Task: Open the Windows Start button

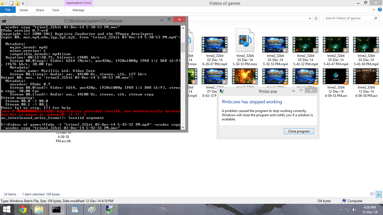Action: click(x=7, y=209)
